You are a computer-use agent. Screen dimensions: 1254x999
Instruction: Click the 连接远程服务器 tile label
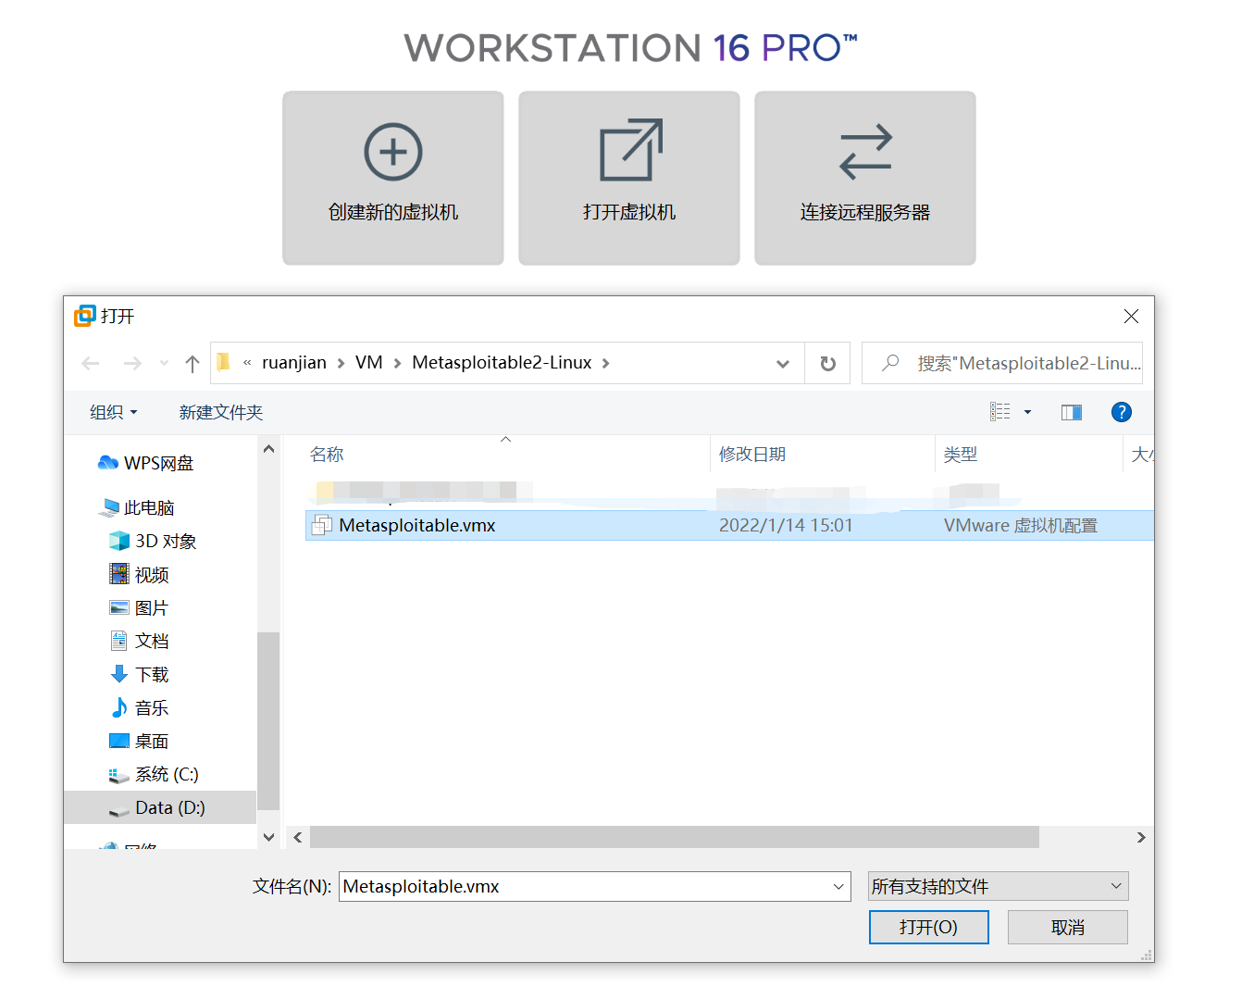[865, 212]
